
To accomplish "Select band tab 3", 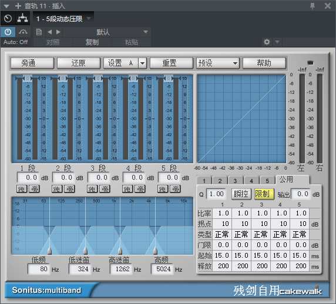I will pyautogui.click(x=236, y=181).
